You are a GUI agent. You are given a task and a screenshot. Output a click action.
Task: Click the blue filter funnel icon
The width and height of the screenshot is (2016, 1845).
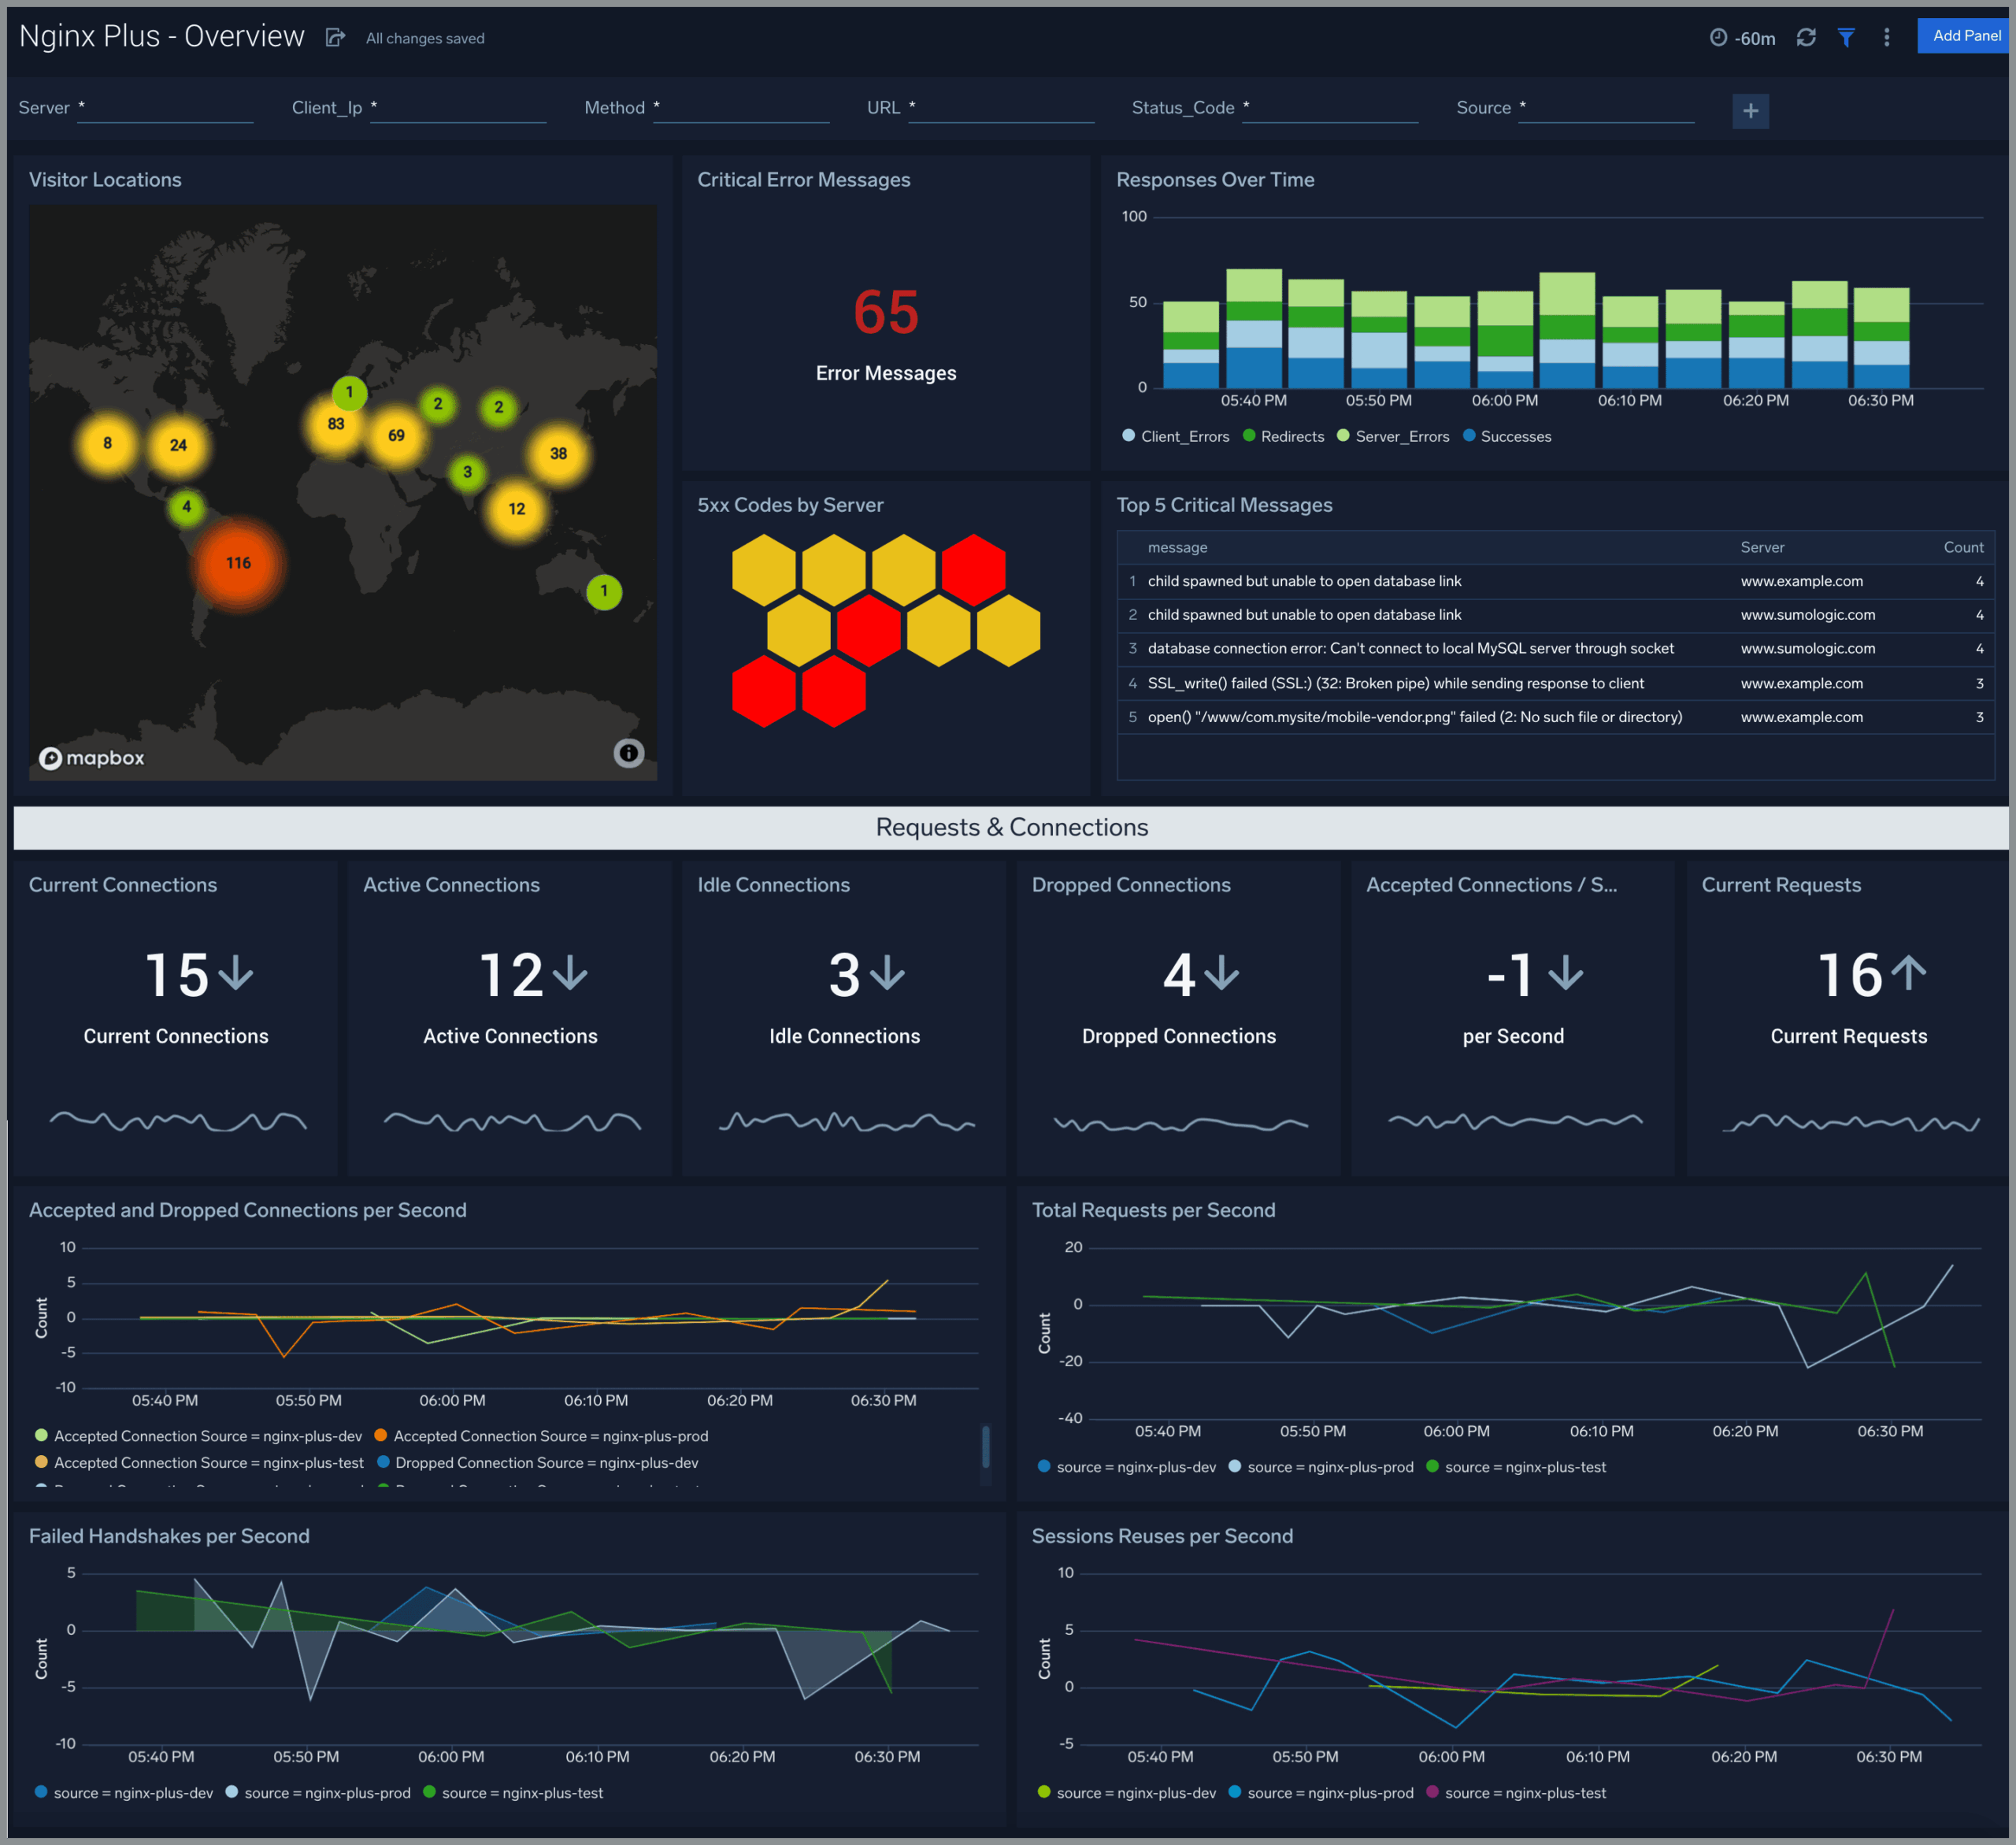tap(1846, 37)
